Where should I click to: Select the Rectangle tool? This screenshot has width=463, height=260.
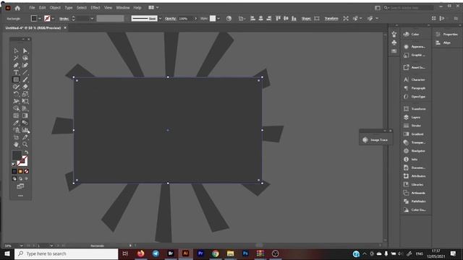[16, 79]
